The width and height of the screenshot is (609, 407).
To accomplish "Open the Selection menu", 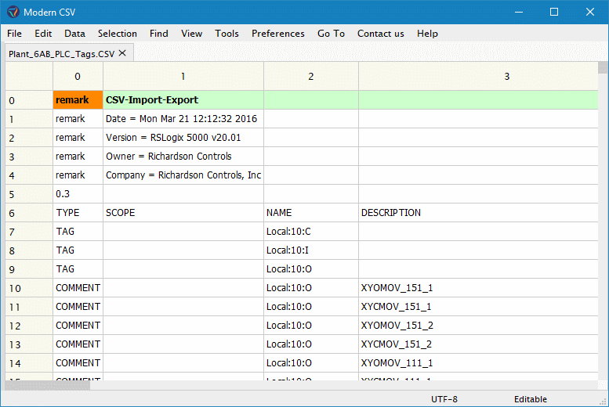I will point(118,34).
